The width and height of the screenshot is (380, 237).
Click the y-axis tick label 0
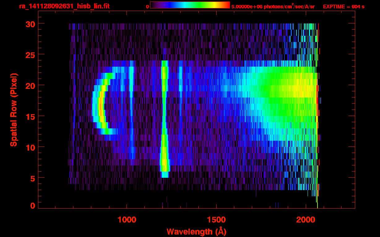click(x=33, y=206)
